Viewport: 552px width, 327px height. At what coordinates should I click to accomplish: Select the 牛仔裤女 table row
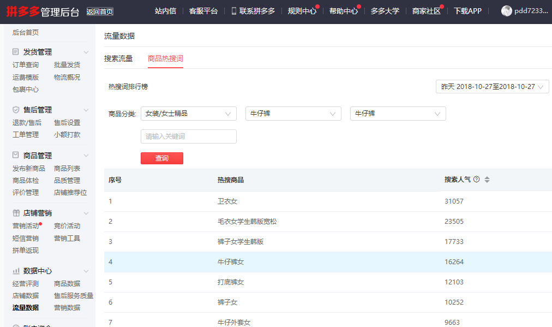(328, 262)
